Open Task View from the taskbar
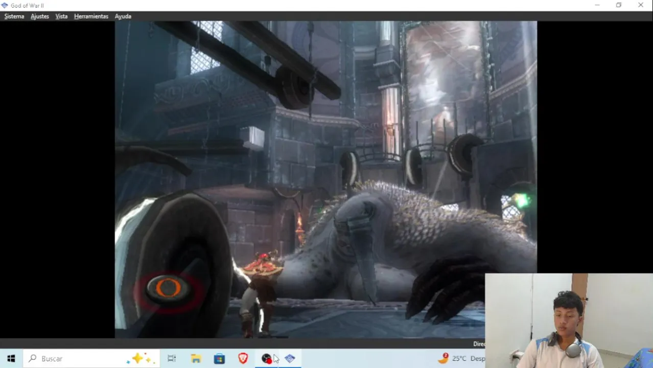The image size is (653, 368). click(172, 359)
